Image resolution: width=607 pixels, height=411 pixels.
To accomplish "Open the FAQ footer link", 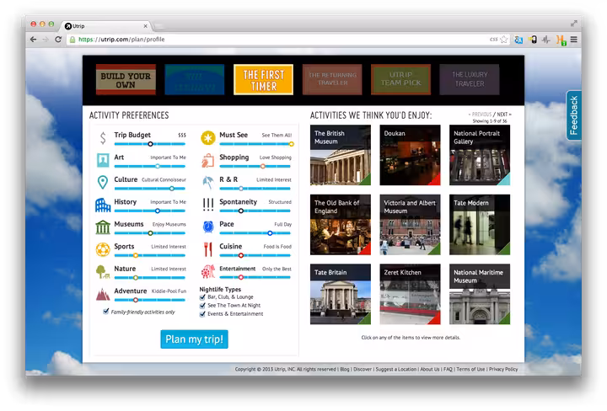I will coord(448,369).
